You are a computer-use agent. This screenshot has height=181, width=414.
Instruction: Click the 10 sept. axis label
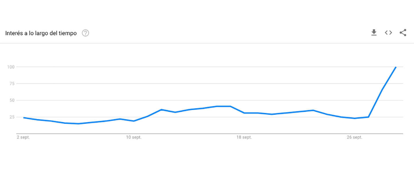coord(134,137)
